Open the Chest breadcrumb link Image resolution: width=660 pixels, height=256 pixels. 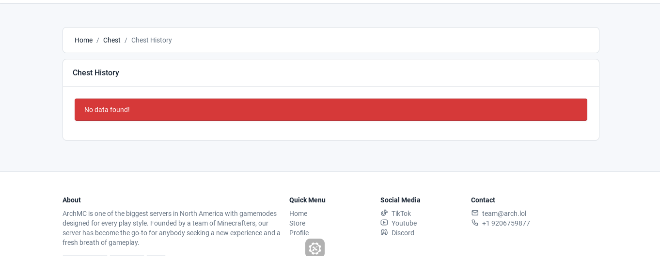pos(112,40)
